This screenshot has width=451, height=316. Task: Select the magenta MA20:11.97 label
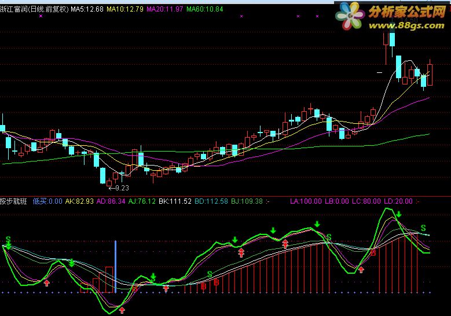[165, 9]
